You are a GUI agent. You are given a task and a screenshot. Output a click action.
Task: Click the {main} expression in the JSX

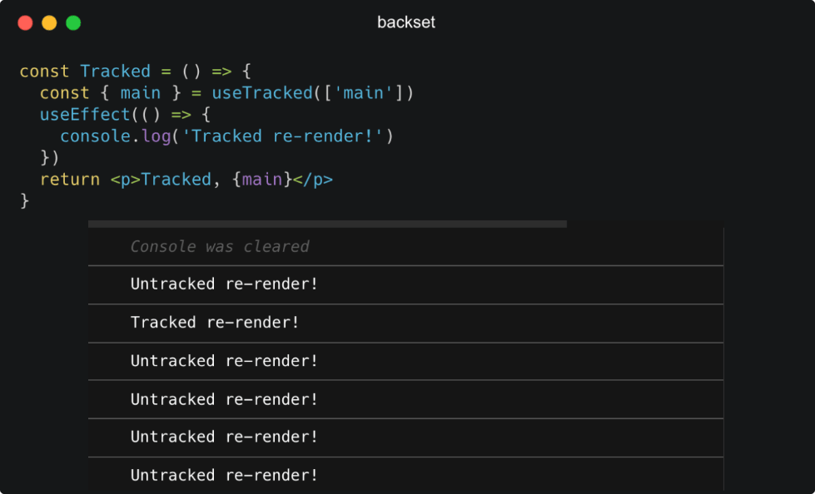pyautogui.click(x=262, y=180)
